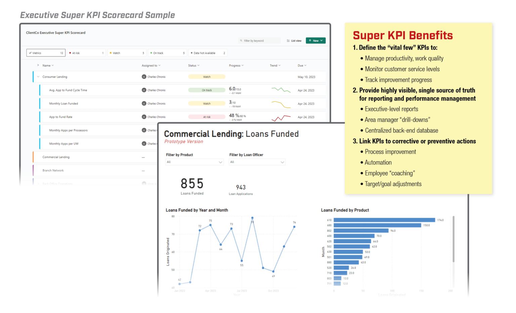Open the Filter by Product dropdown
516x313 pixels.
194,162
